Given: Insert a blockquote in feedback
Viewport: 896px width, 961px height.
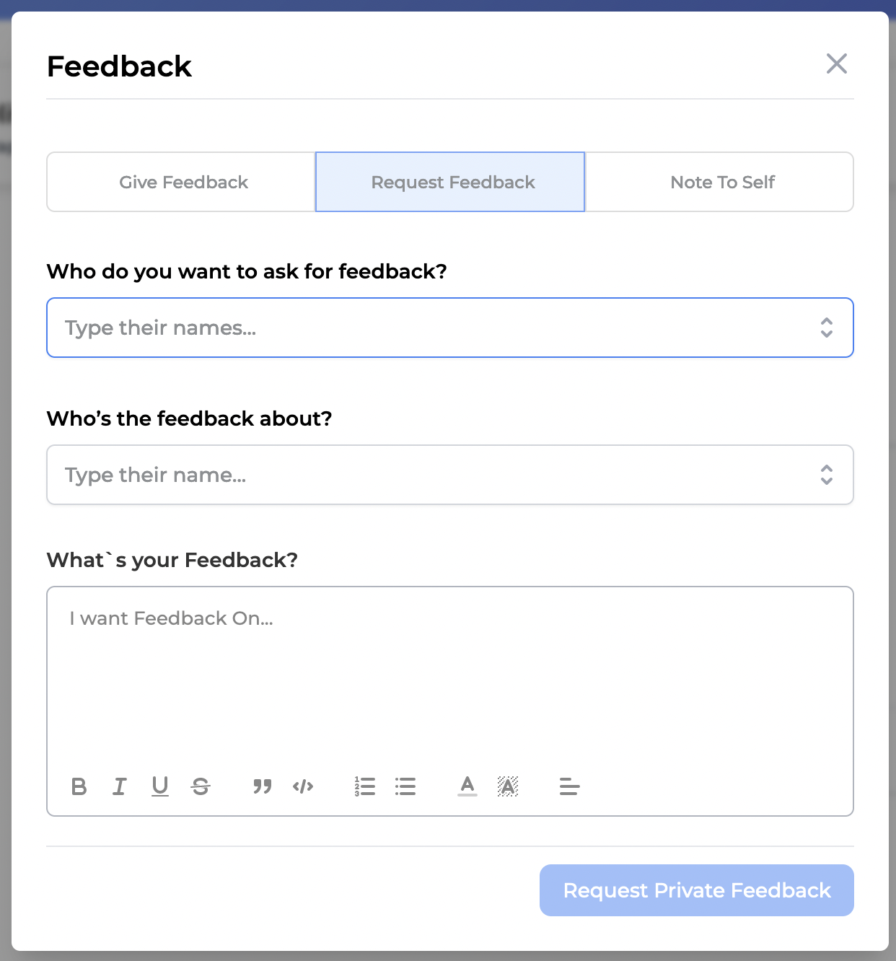Looking at the screenshot, I should click(263, 786).
